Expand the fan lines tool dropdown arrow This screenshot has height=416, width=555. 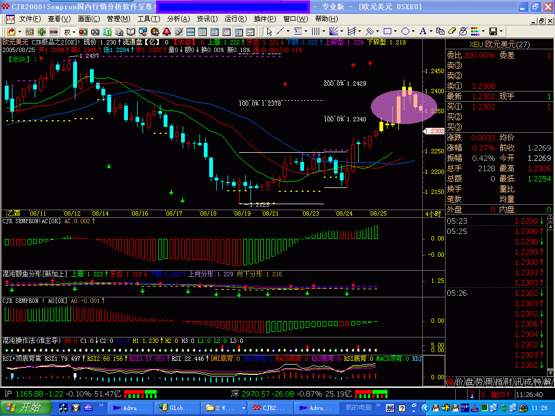tap(341, 32)
